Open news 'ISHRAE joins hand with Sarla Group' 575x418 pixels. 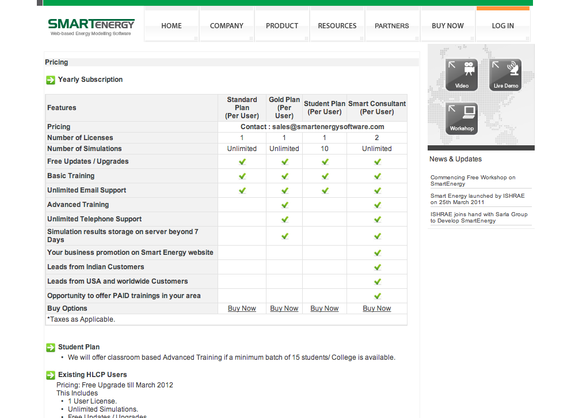[x=479, y=217]
